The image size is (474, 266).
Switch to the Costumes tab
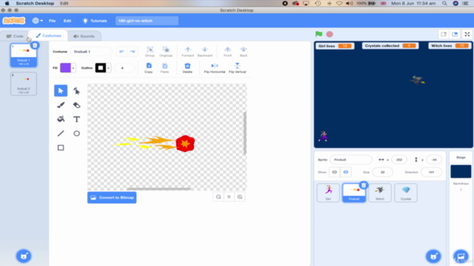point(48,35)
